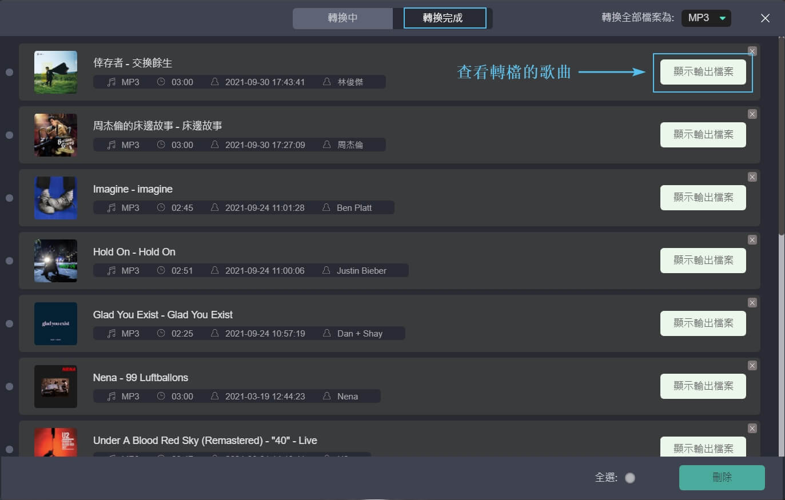The image size is (785, 500).
Task: Select the radio dot for Imagine - imagine
Action: (9, 198)
